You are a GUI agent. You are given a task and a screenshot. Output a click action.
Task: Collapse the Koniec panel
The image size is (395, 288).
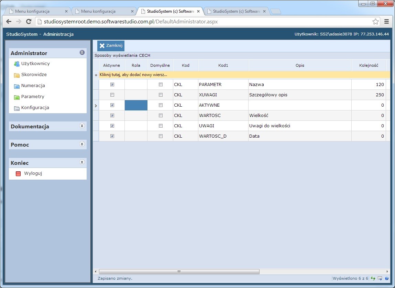click(x=82, y=162)
